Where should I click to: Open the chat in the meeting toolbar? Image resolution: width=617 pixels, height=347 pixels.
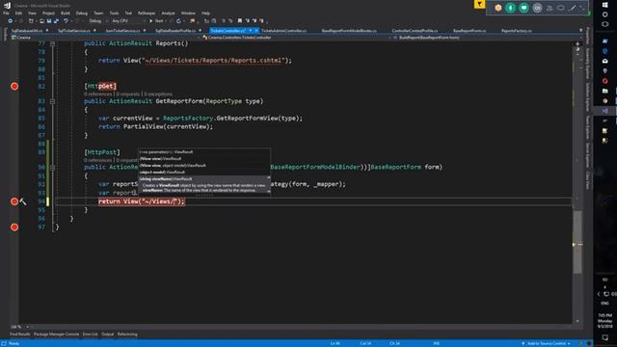click(523, 8)
